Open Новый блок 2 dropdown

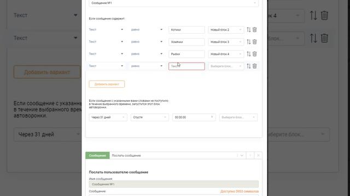point(226,30)
